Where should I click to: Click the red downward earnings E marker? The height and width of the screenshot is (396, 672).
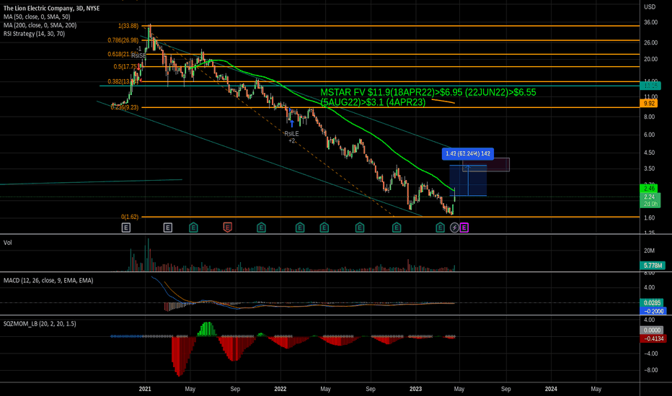[x=228, y=228]
